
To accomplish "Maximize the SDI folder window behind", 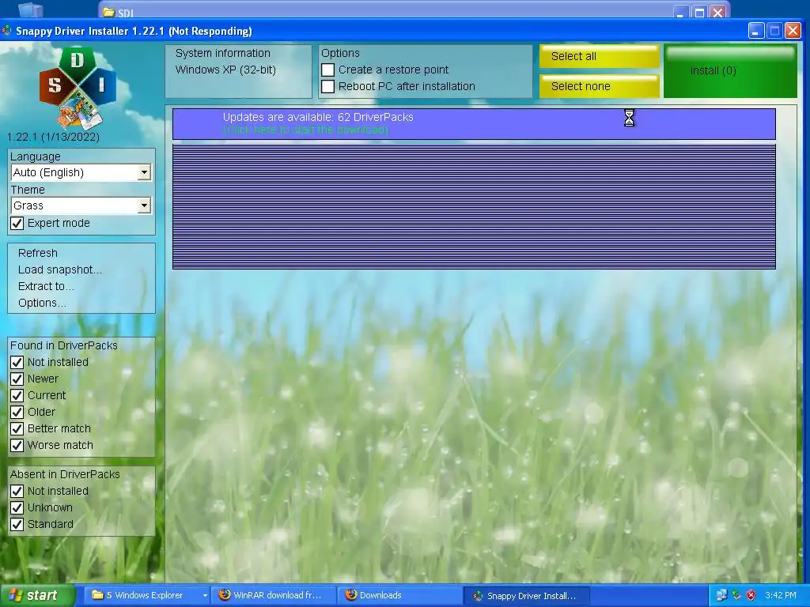I will click(x=699, y=13).
